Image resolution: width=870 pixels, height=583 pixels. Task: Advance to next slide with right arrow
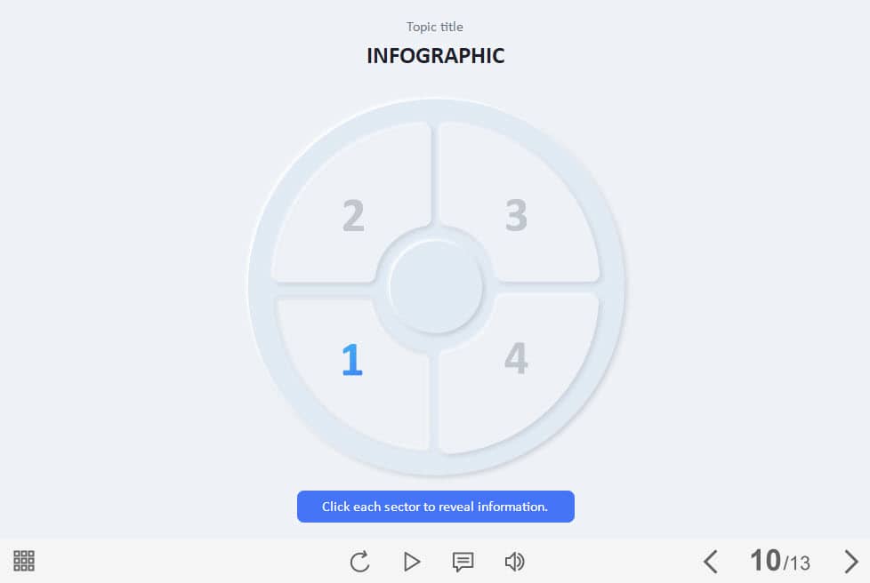[850, 562]
